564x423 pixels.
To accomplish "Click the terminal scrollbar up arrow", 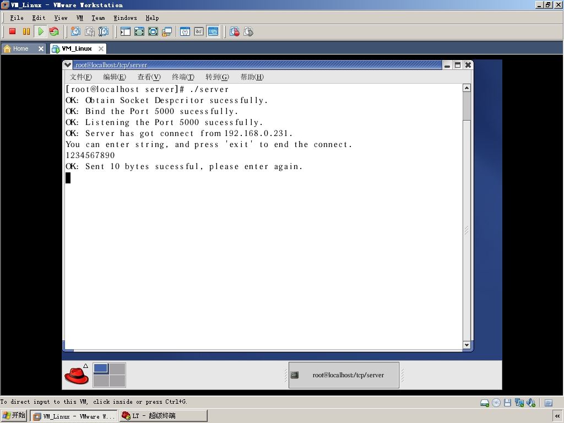I will tap(467, 88).
